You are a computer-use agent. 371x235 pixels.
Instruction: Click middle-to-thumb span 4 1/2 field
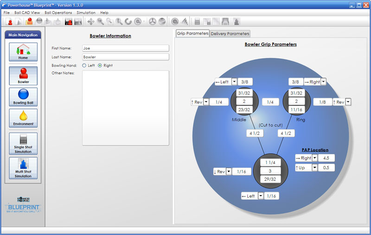coord(255,133)
